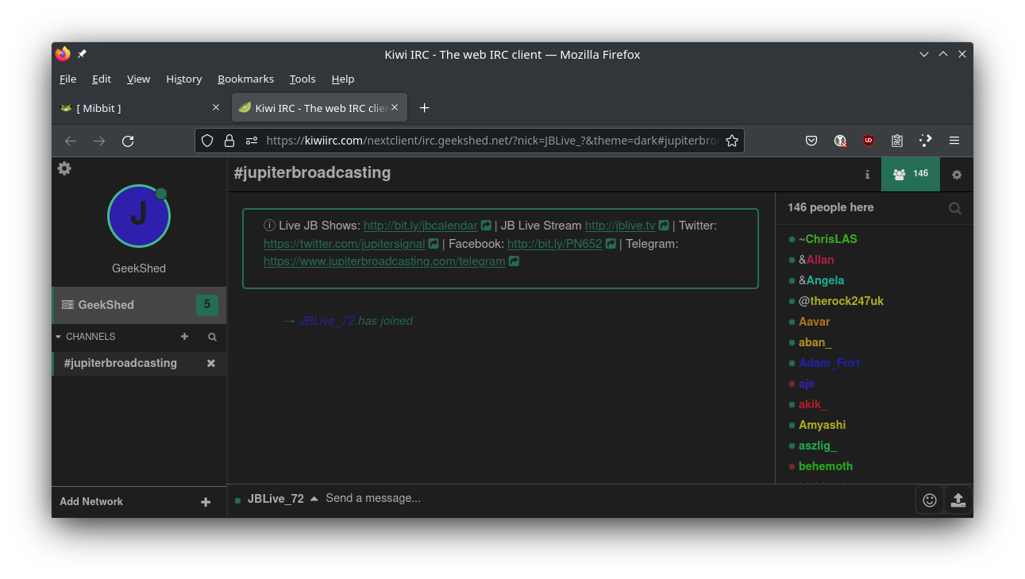Open the bit.ly/PN652 Facebook link
The height and width of the screenshot is (579, 1025).
[x=555, y=244]
